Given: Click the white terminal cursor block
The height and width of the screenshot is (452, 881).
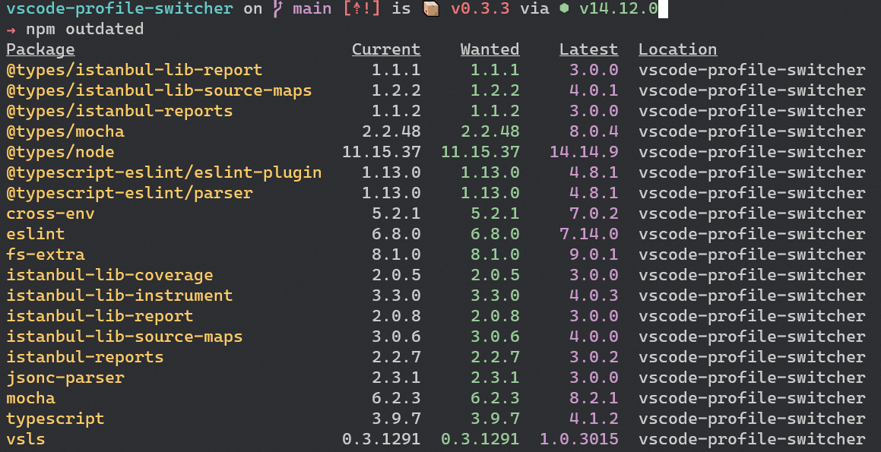Looking at the screenshot, I should point(663,9).
